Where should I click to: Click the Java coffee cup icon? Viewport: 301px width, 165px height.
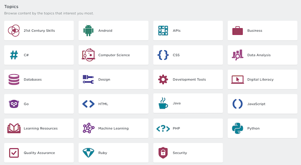pyautogui.click(x=163, y=103)
